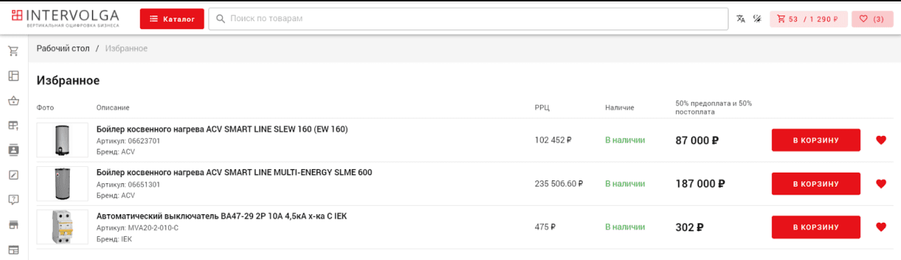The image size is (901, 260).
Task: Open the product link for Автоматический выключатель ВА47-29
Action: coord(221,216)
